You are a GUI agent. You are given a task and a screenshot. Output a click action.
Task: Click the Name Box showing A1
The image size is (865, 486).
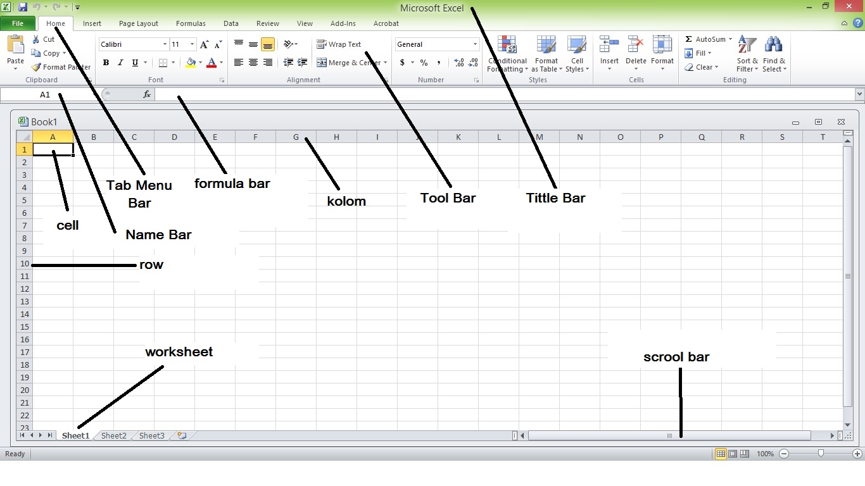(45, 94)
